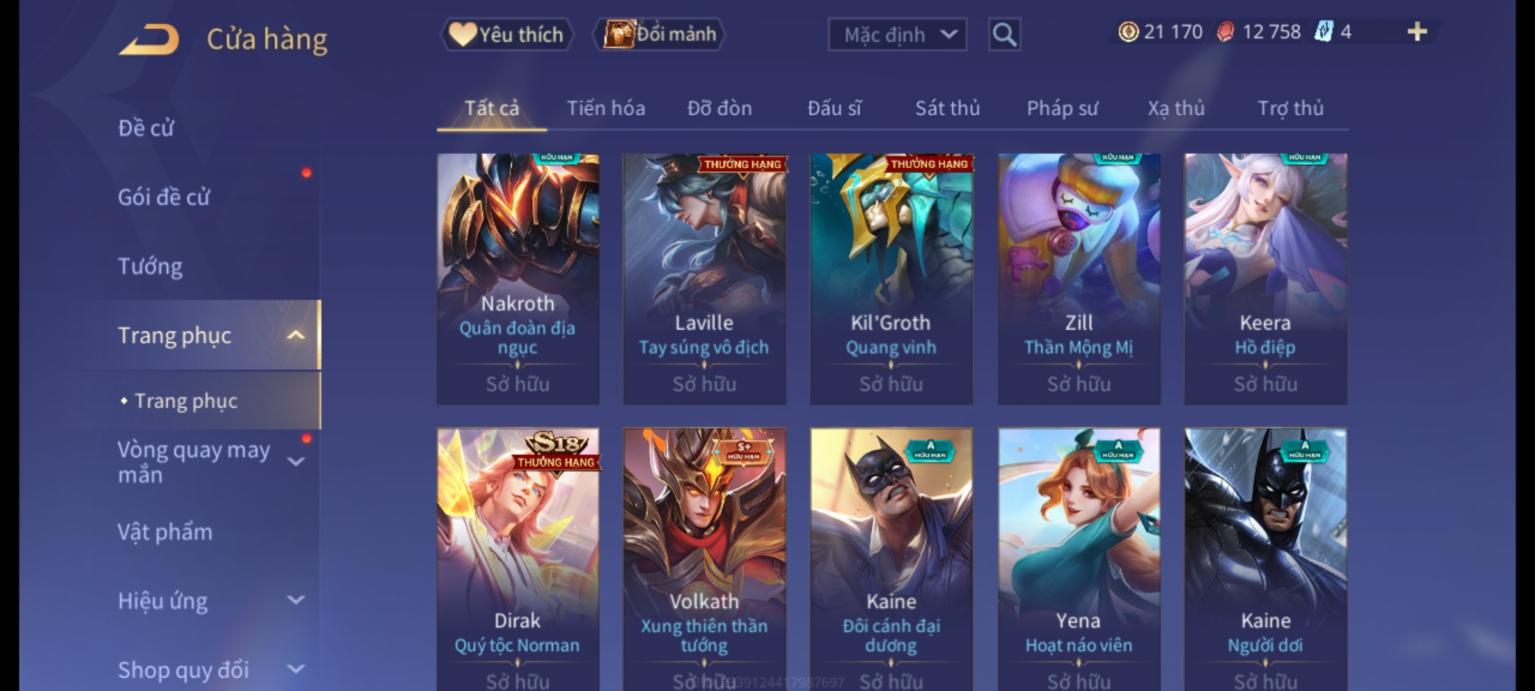Expand the Hiệu ứng sidebar section
The image size is (1535, 691).
(295, 600)
